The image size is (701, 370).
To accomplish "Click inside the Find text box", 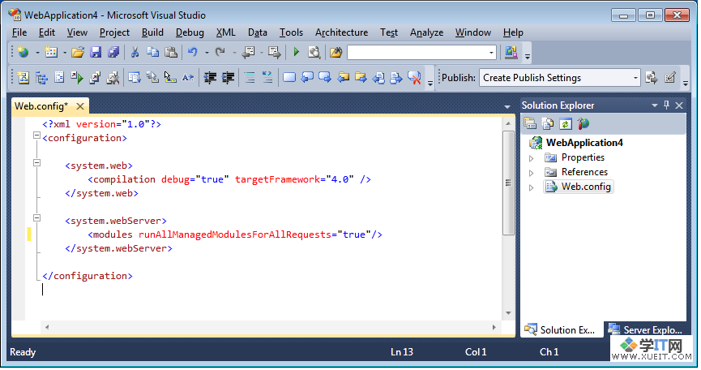I will [x=417, y=53].
